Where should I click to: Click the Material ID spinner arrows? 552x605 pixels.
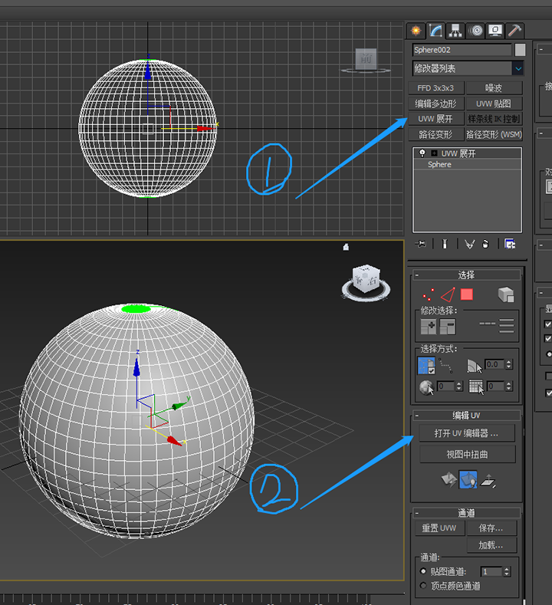459,386
